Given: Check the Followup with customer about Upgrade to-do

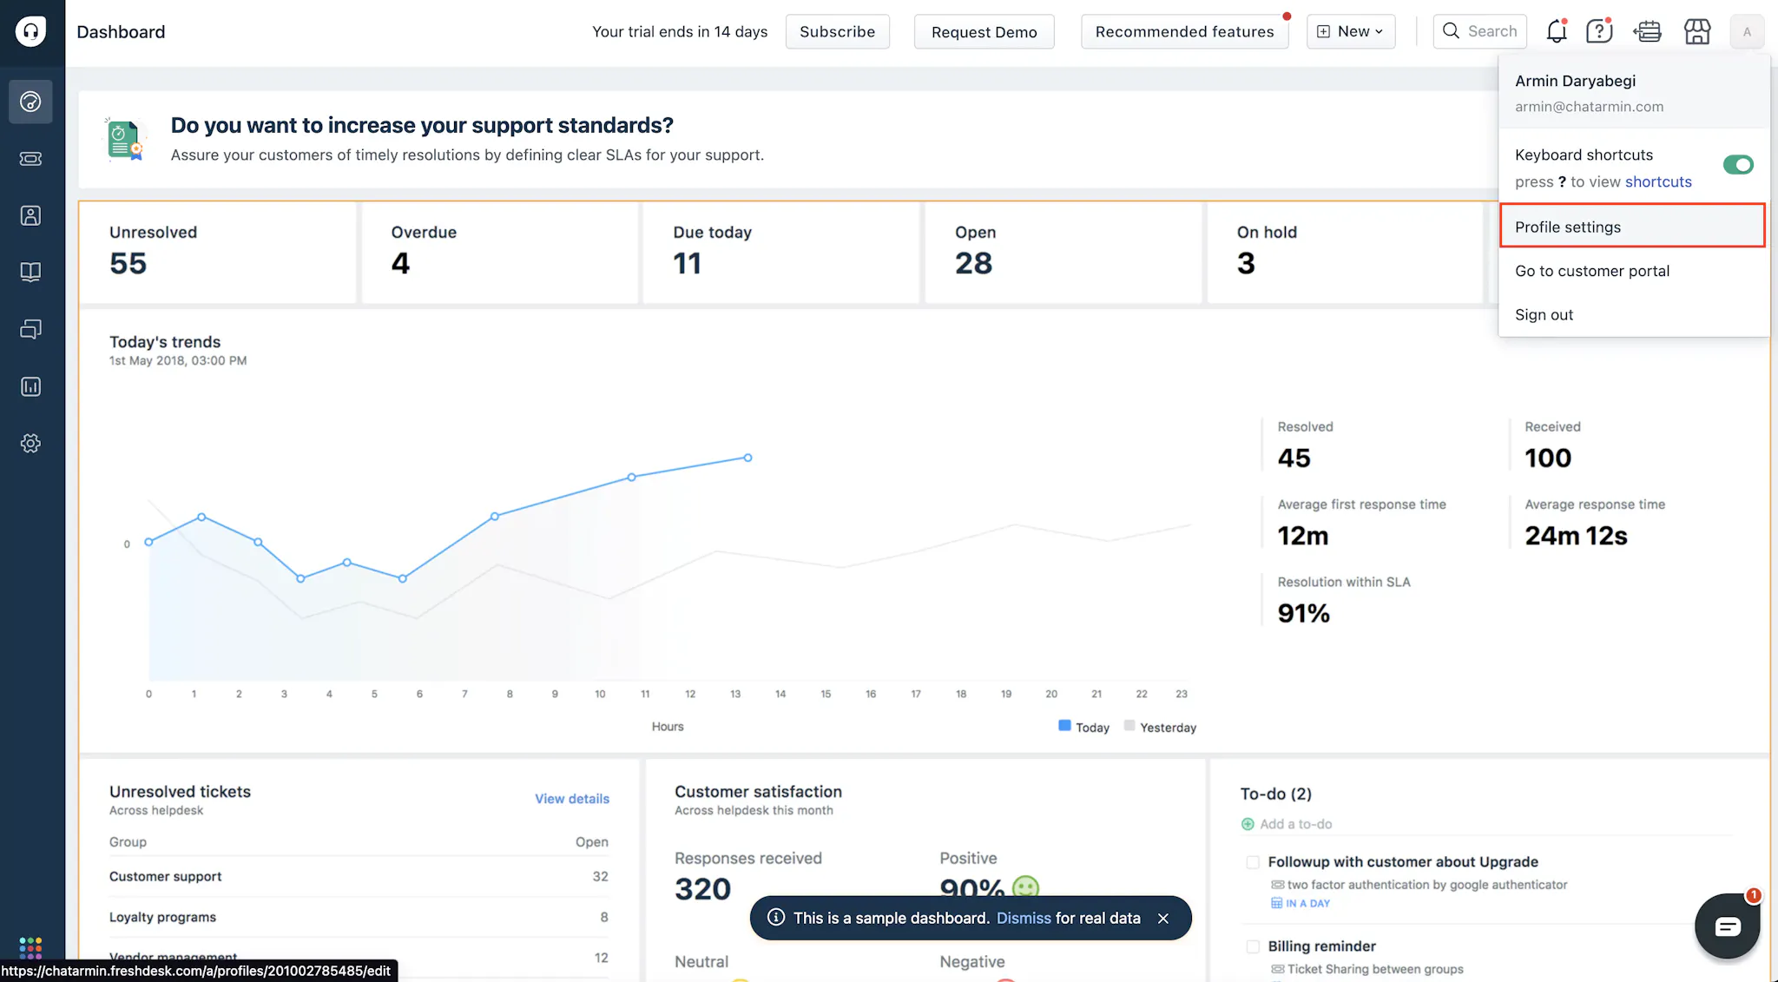Looking at the screenshot, I should [1252, 862].
